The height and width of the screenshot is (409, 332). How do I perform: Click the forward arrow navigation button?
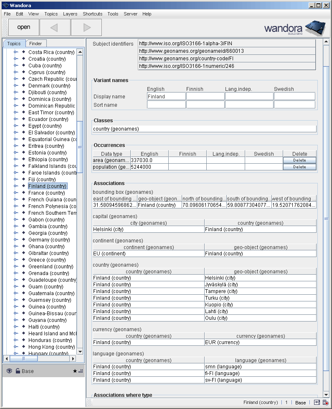86,27
